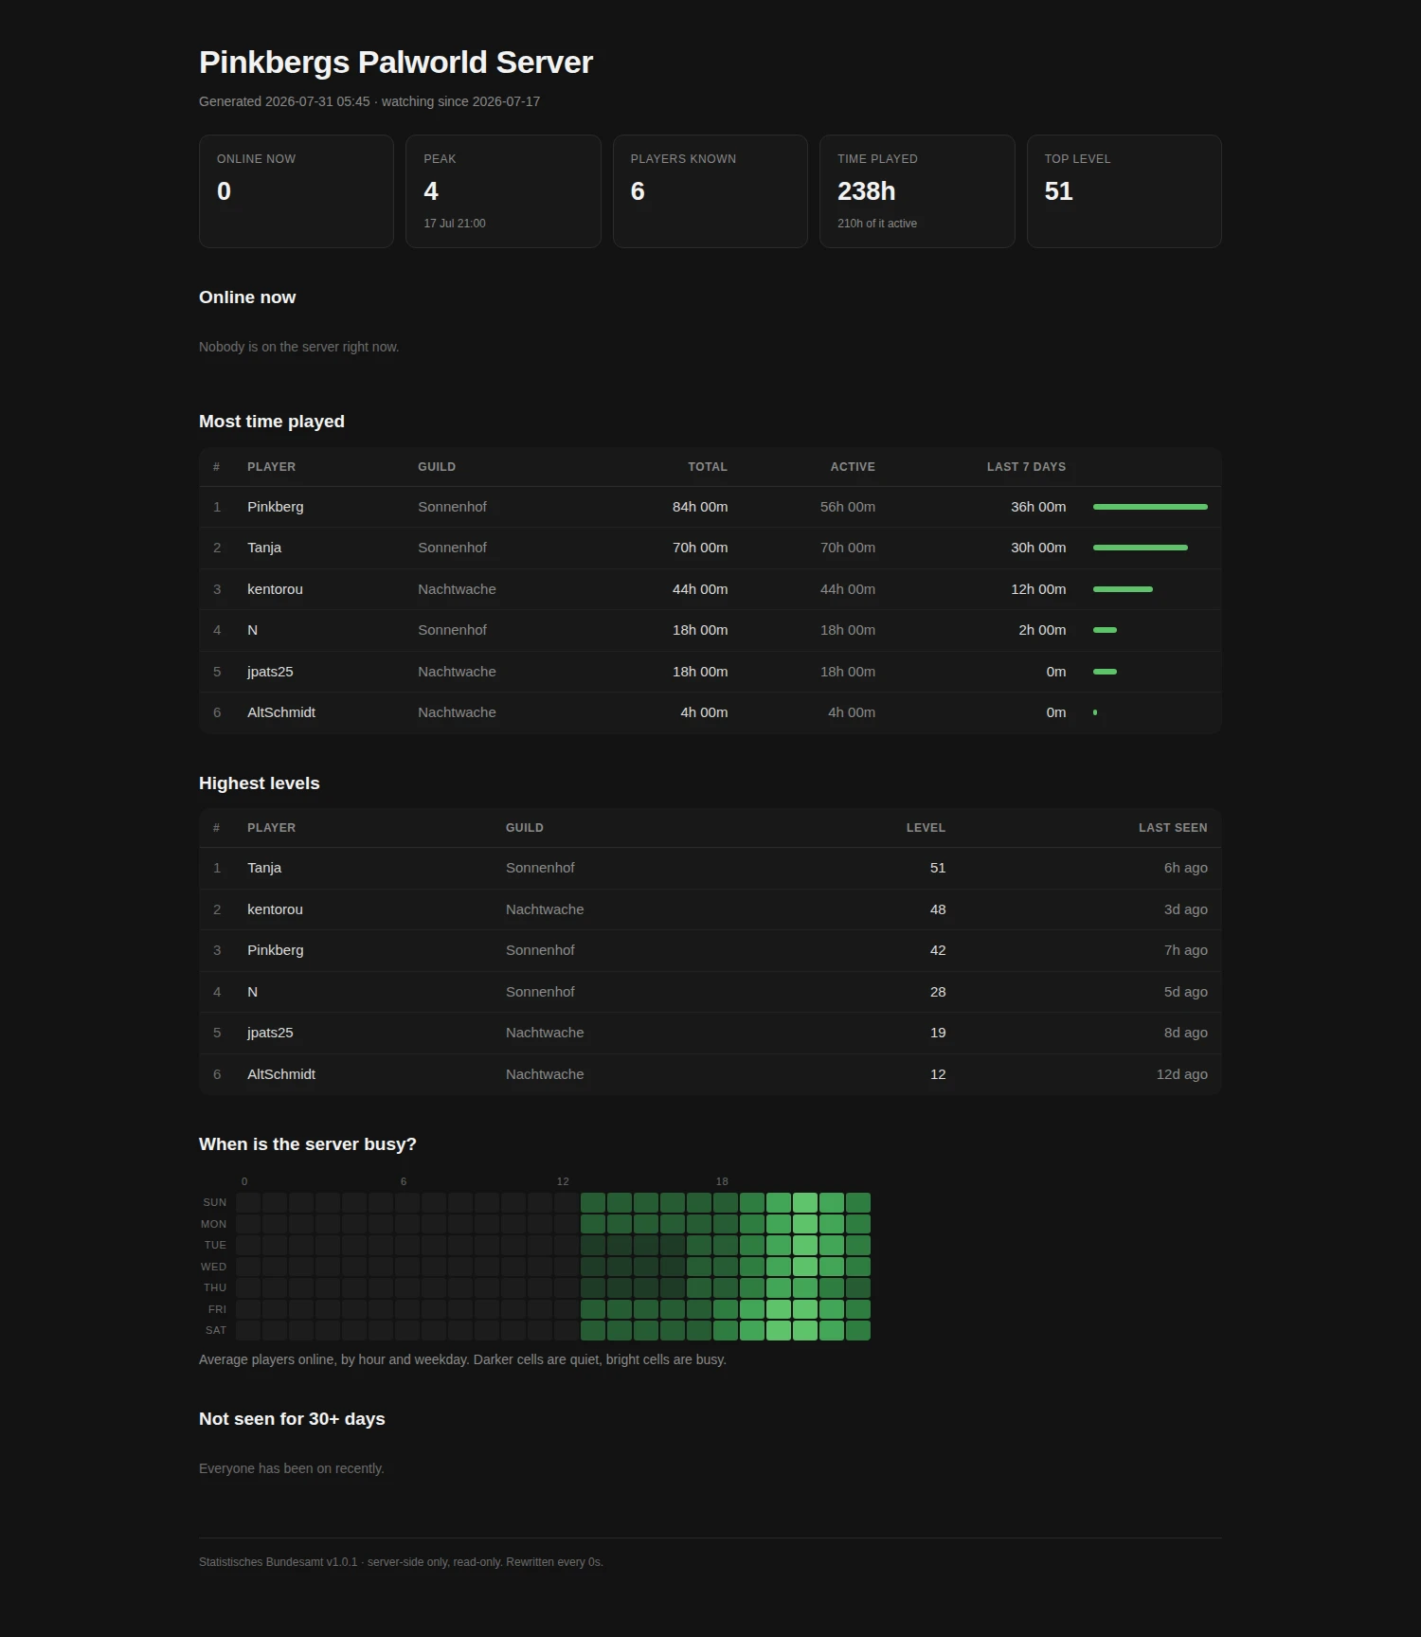Click the Saturday 23:00 heatmap cell

point(858,1331)
